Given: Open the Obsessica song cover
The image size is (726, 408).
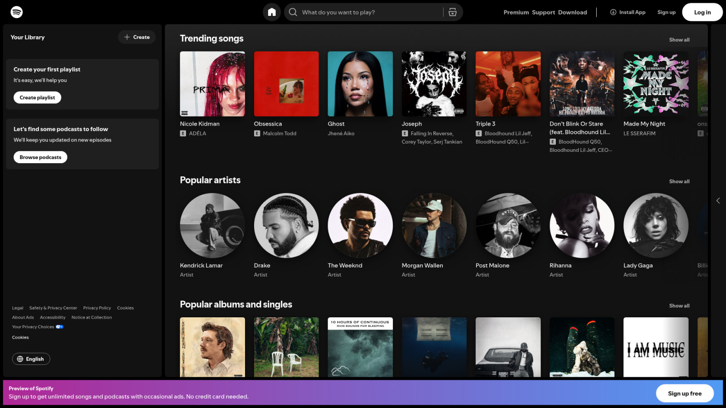Looking at the screenshot, I should click(286, 84).
